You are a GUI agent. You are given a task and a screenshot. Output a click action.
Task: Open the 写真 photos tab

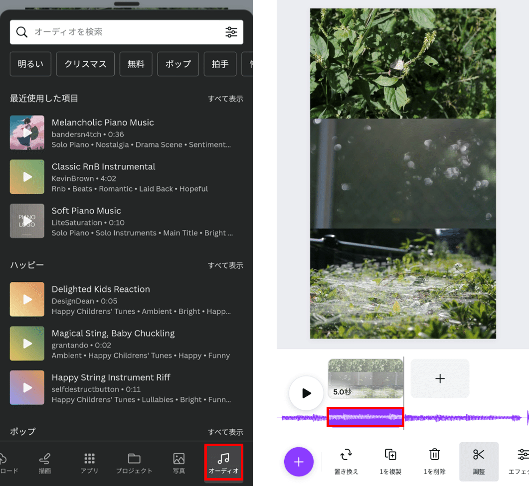tap(179, 464)
